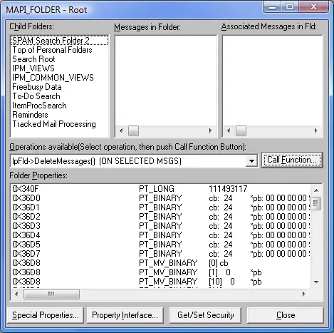
Task: Open the operations dropdown arrow
Action: 251,161
